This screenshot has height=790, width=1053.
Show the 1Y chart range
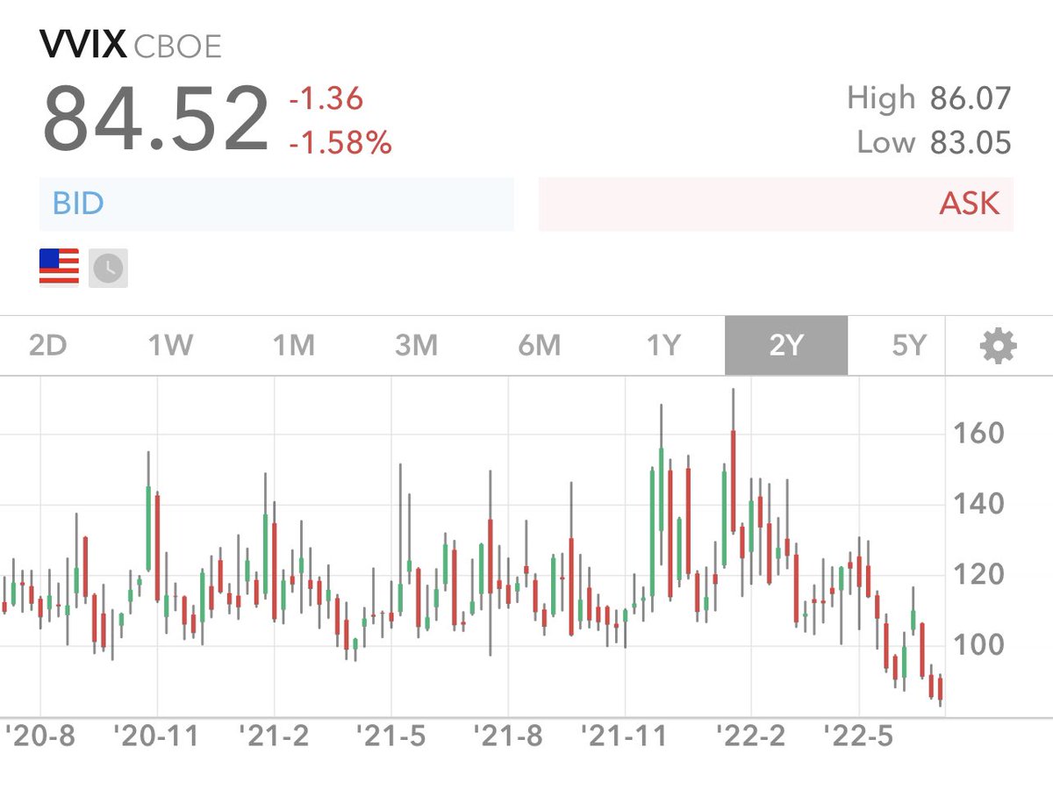point(663,346)
